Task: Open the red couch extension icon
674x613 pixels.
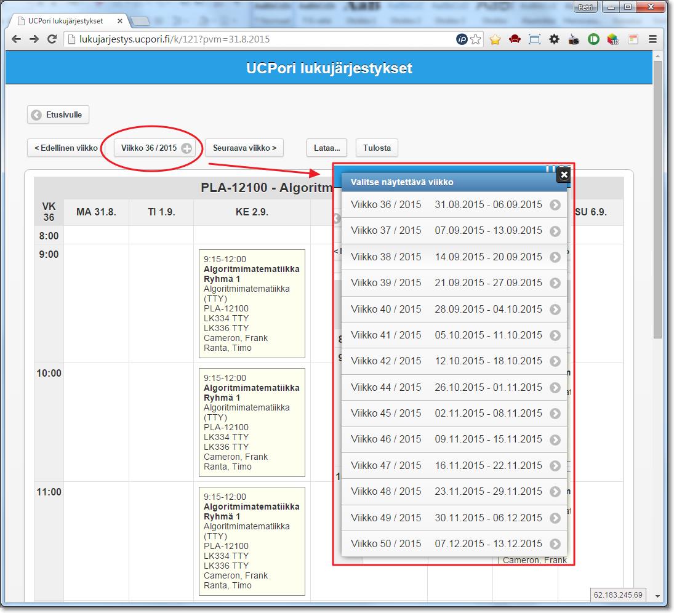Action: tap(515, 39)
